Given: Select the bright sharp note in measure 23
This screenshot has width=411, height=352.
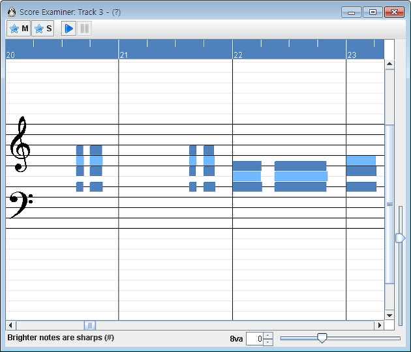Looking at the screenshot, I should pos(361,160).
